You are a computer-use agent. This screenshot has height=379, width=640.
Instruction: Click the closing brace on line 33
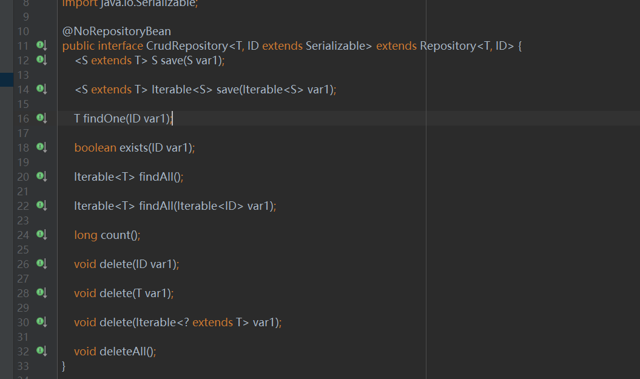coord(64,366)
